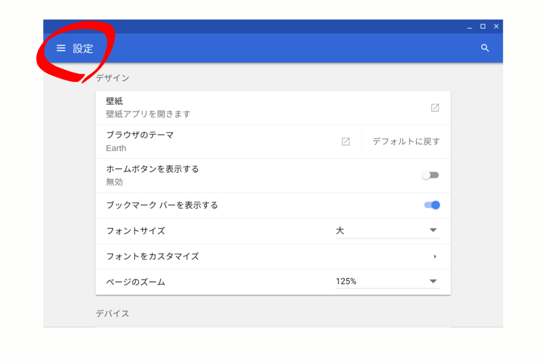The image size is (543, 362).
Task: Click the デザイン section heading
Action: (x=112, y=78)
